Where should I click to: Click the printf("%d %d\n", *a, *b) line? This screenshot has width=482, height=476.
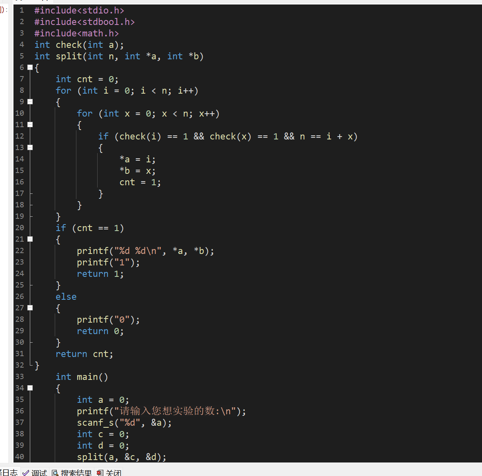click(x=145, y=251)
